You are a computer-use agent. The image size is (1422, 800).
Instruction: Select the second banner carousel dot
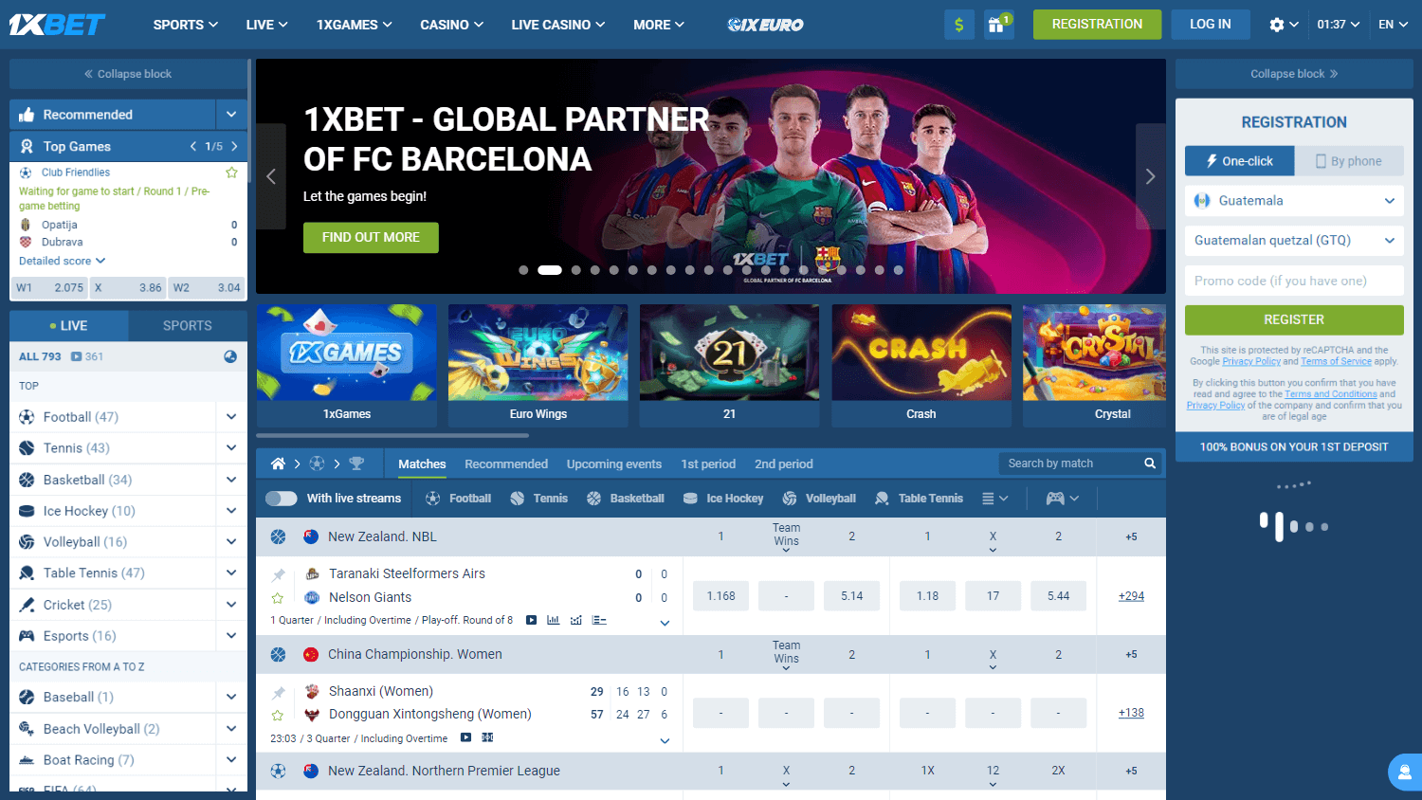[x=550, y=270]
